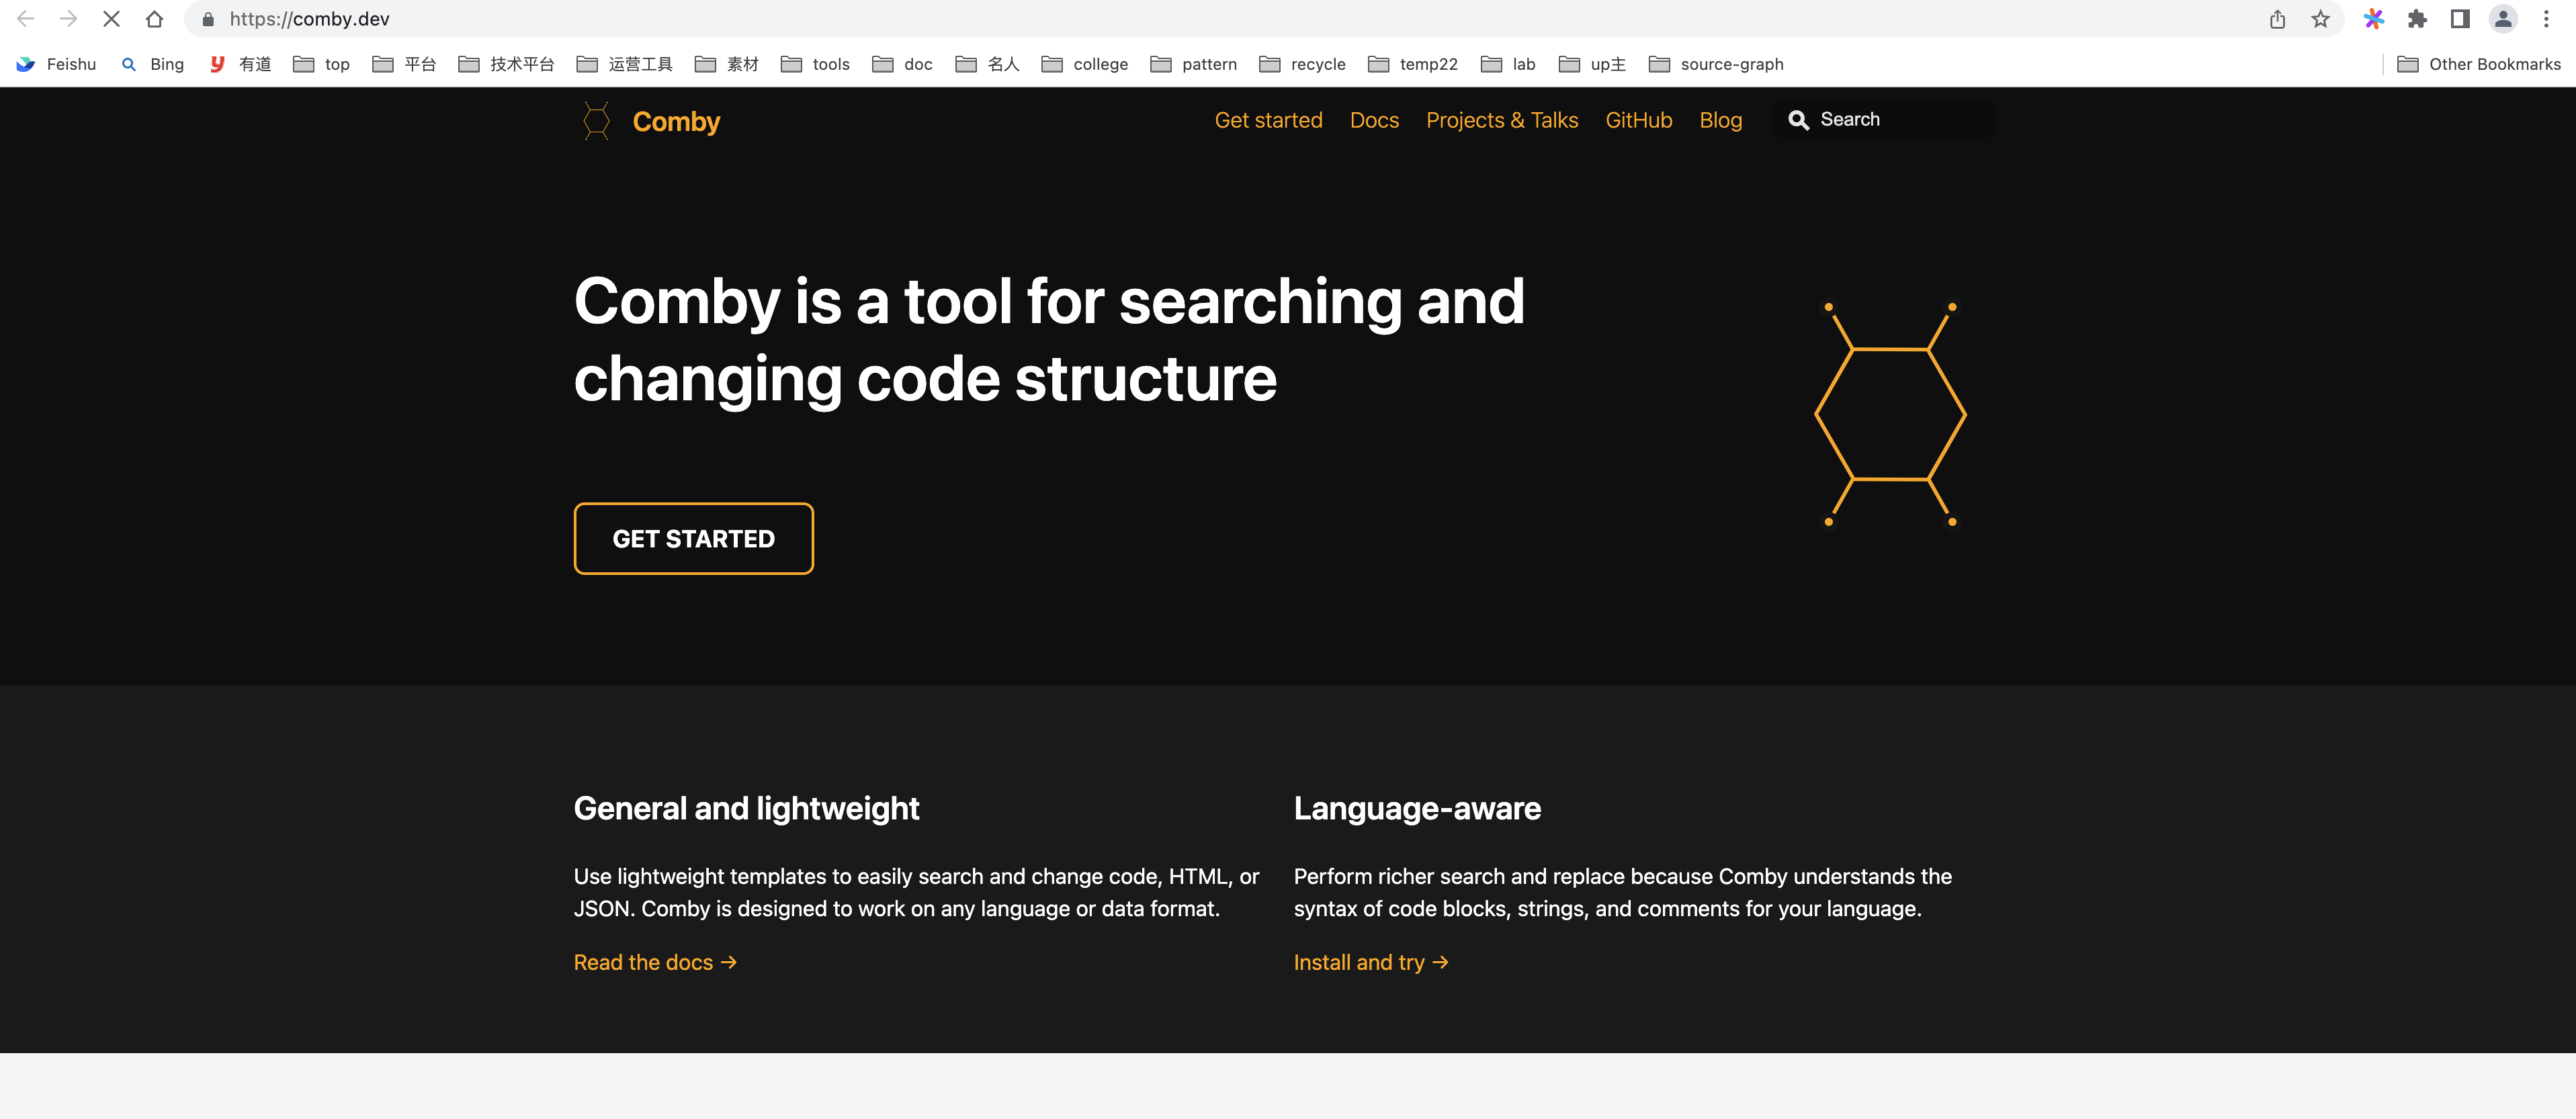Image resolution: width=2576 pixels, height=1119 pixels.
Task: Open the Feishu bookmark
Action: click(57, 64)
